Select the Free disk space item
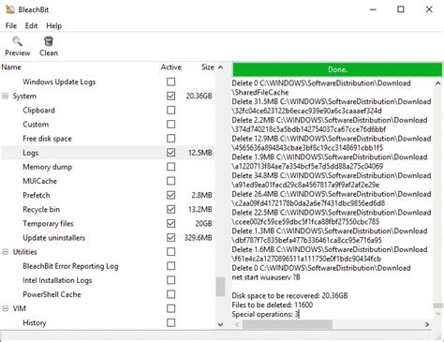The width and height of the screenshot is (444, 342). click(47, 139)
